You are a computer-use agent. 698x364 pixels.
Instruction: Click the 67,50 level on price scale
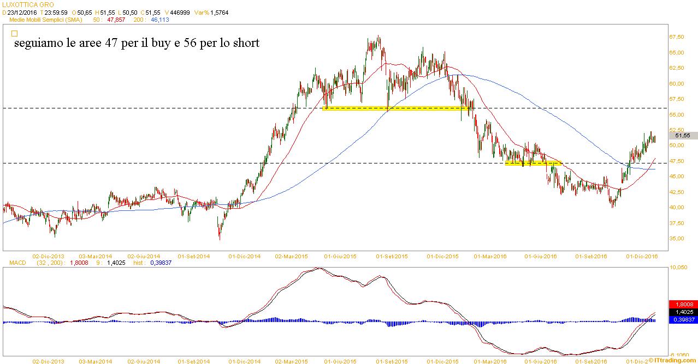677,37
